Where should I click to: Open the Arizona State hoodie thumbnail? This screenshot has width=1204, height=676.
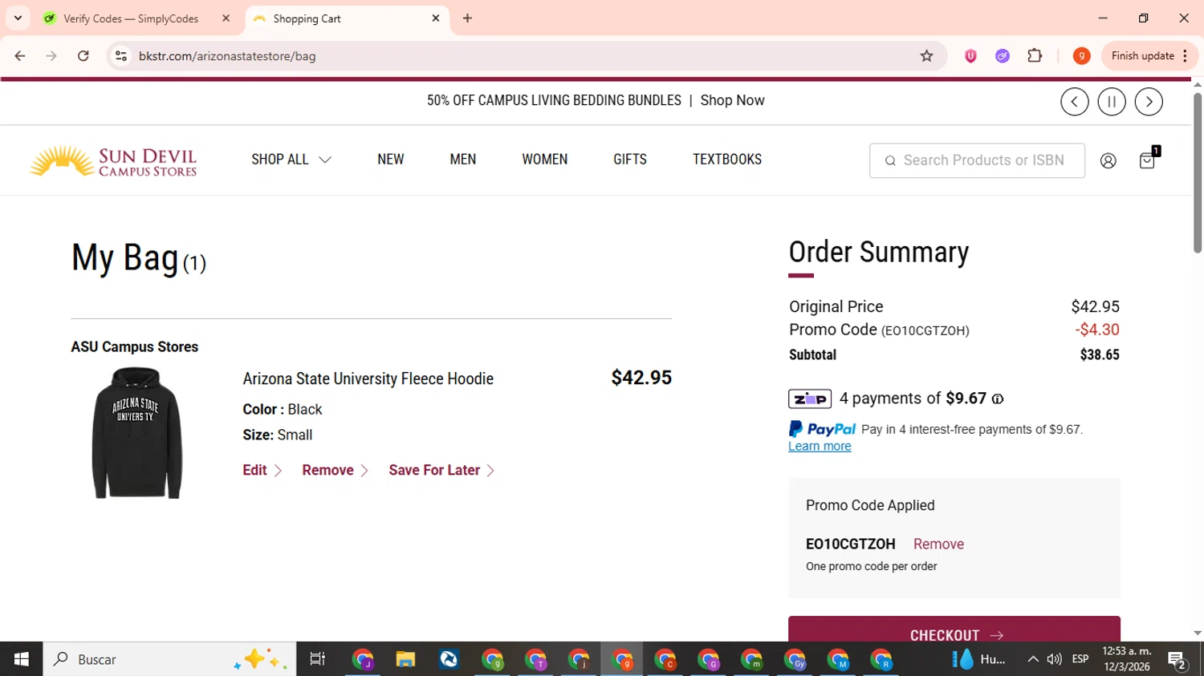pyautogui.click(x=137, y=433)
